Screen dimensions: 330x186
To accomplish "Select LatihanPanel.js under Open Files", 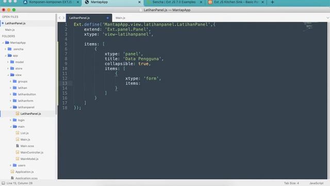I will (x=15, y=23).
